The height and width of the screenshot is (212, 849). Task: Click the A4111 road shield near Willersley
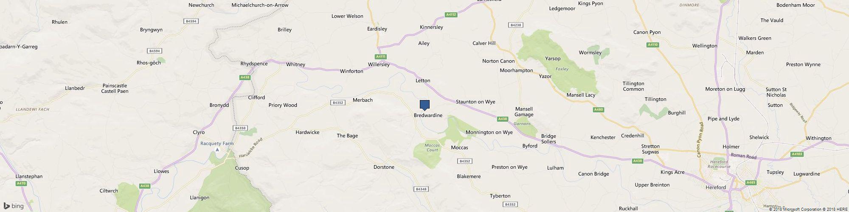(381, 57)
